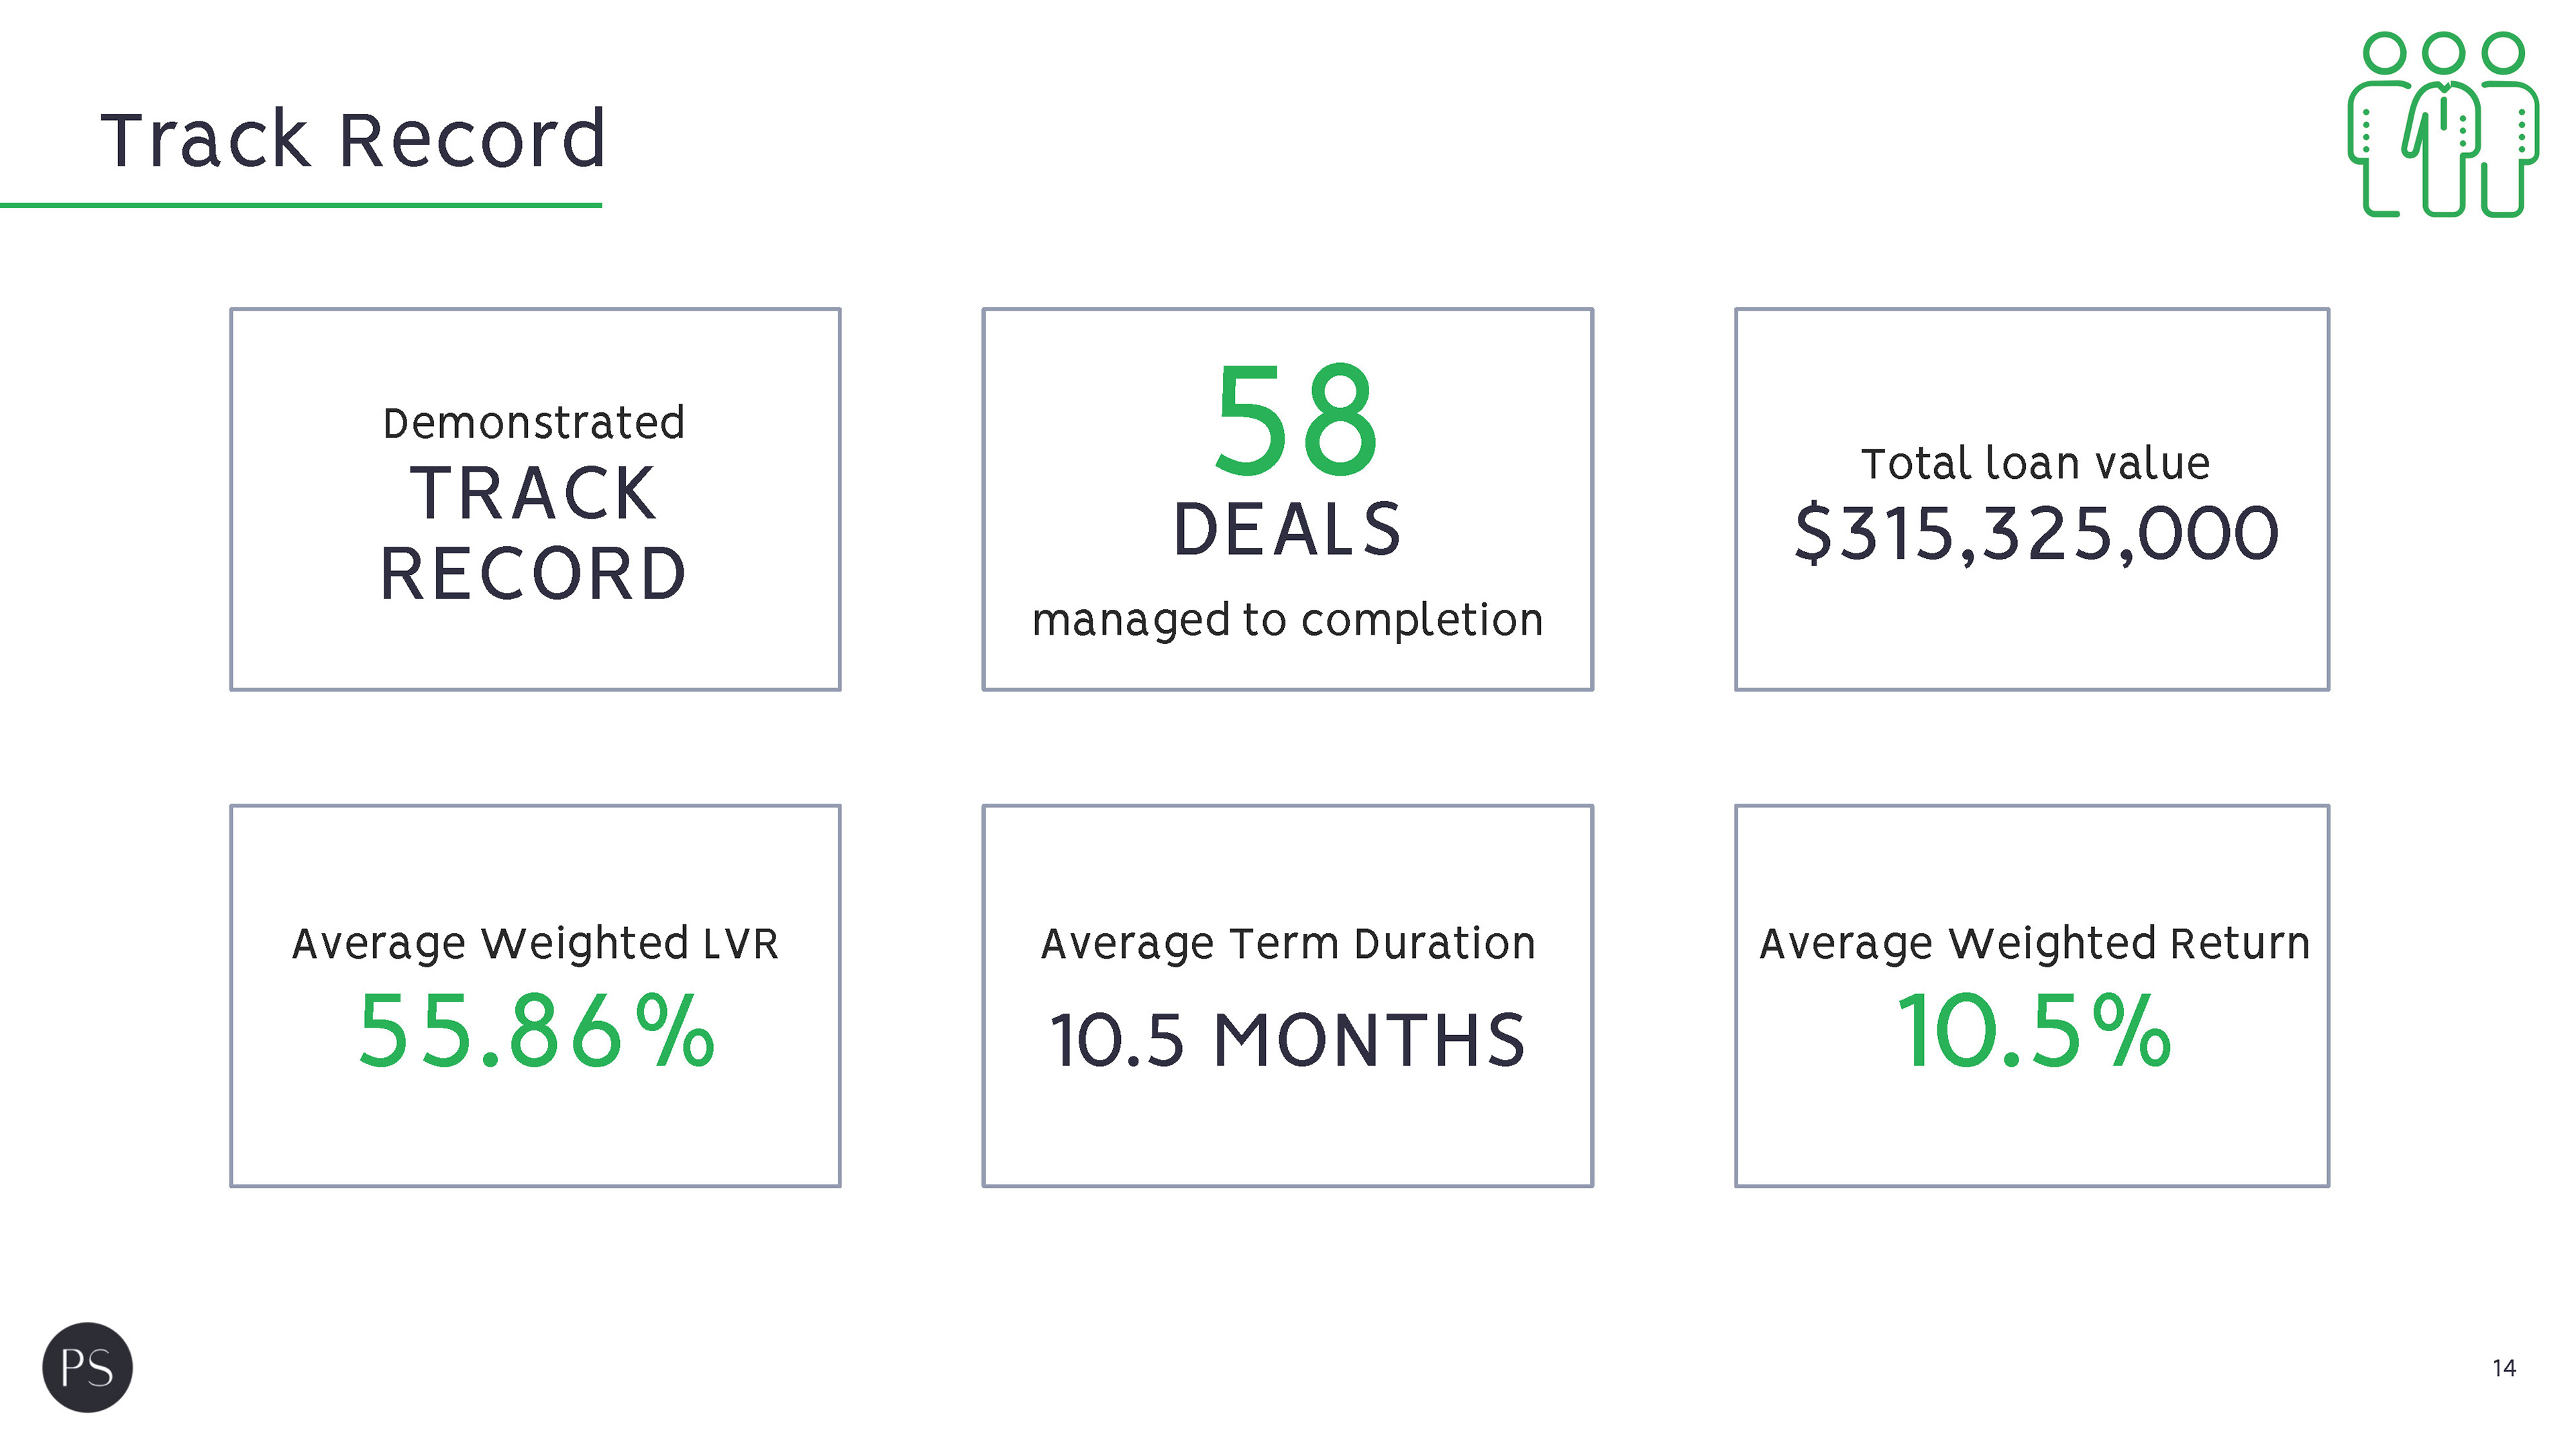Select the DEALS heading text
The image size is (2576, 1449).
click(1287, 529)
